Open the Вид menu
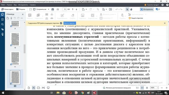 [15, 5]
